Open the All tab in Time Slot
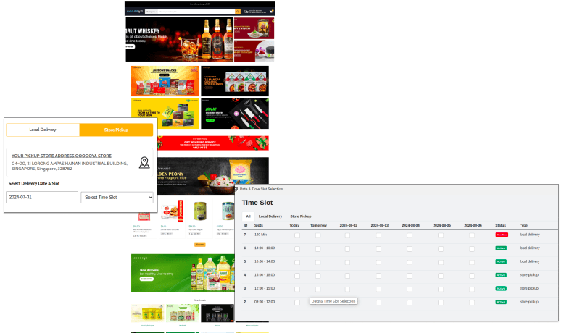The width and height of the screenshot is (564, 333). click(x=248, y=216)
